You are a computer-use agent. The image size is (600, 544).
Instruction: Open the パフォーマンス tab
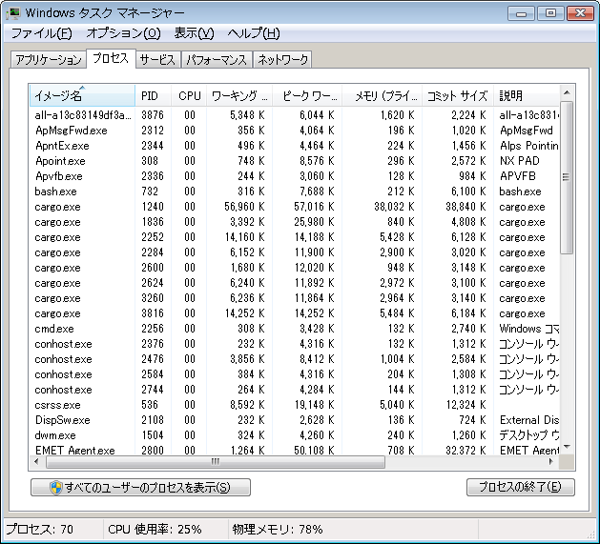click(x=217, y=60)
